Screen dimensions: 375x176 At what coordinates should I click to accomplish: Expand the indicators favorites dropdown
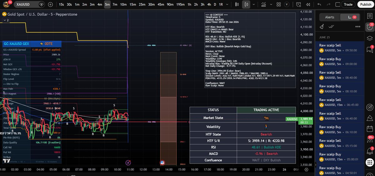[270, 5]
